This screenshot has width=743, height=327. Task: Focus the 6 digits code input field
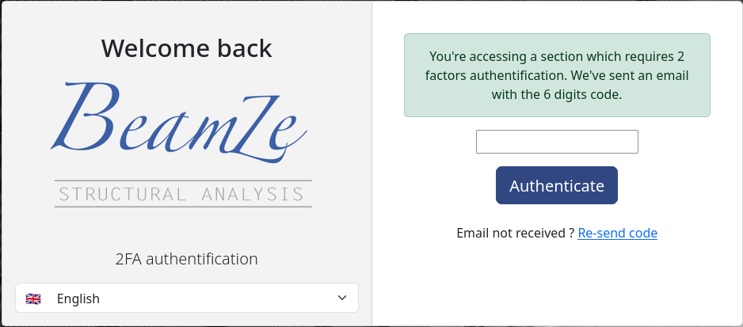coord(557,142)
